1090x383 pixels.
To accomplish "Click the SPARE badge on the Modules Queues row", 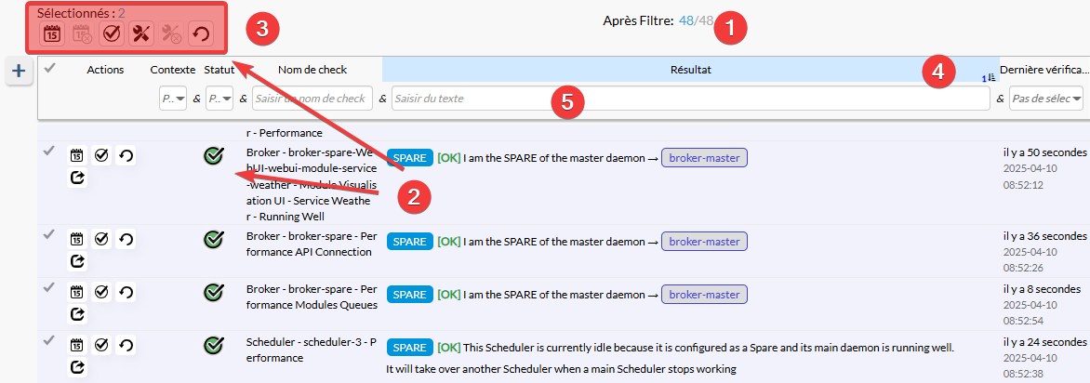I will click(x=409, y=295).
